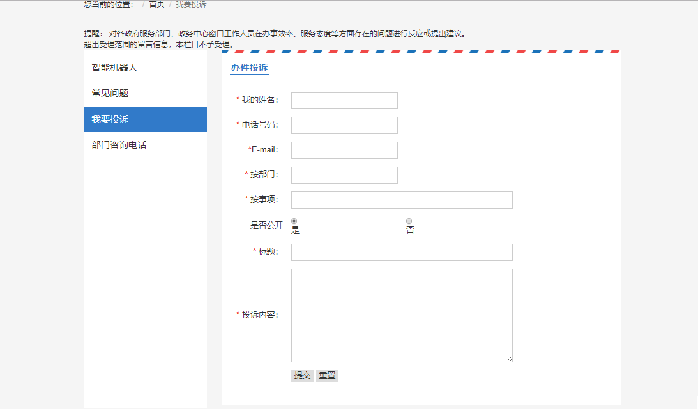This screenshot has height=409, width=698.
Task: Open 部门咨询电话 sidebar entry
Action: point(119,145)
